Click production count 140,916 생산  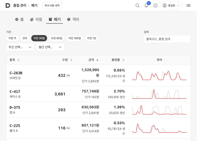coord(116,97)
